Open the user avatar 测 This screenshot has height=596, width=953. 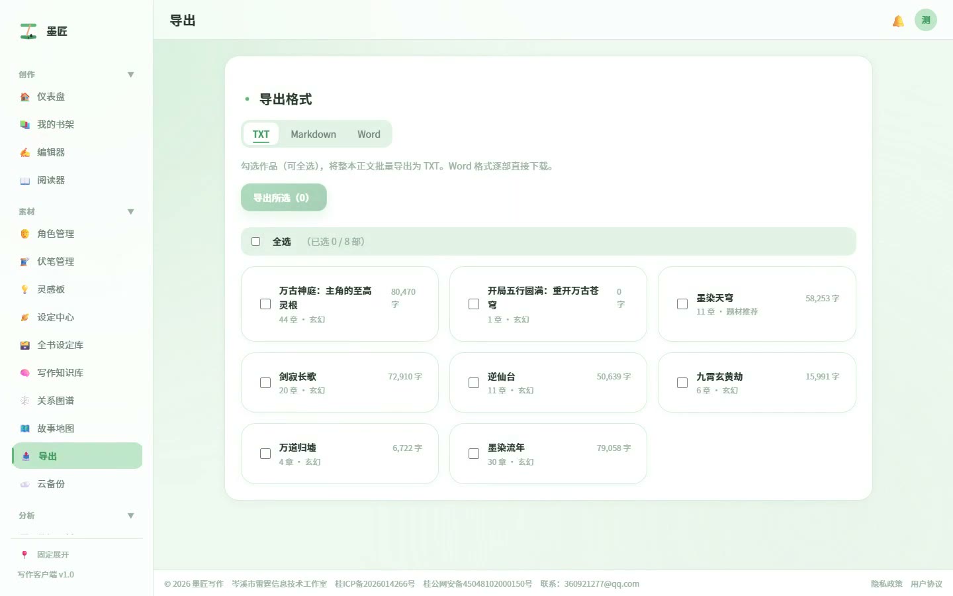pyautogui.click(x=926, y=20)
